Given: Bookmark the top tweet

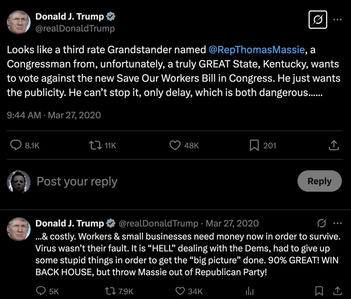Looking at the screenshot, I should [x=254, y=145].
